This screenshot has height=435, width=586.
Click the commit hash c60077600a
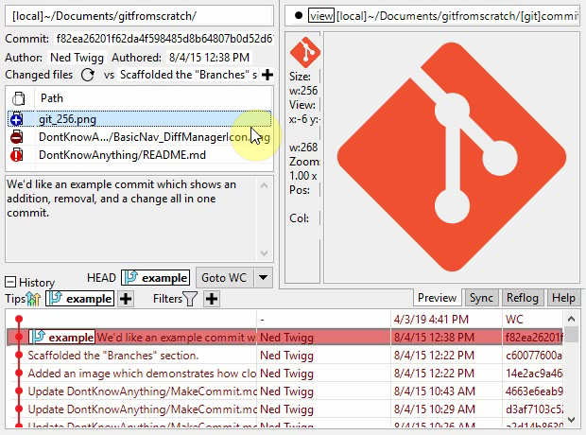(x=533, y=355)
